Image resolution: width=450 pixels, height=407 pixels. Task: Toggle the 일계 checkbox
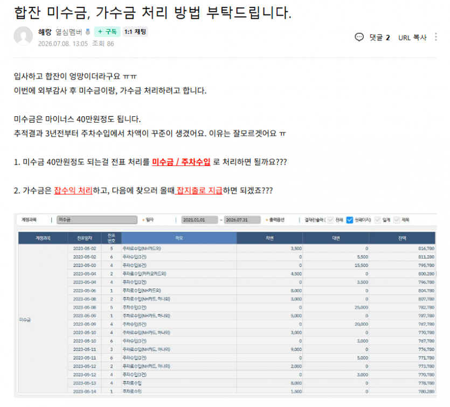pyautogui.click(x=378, y=220)
